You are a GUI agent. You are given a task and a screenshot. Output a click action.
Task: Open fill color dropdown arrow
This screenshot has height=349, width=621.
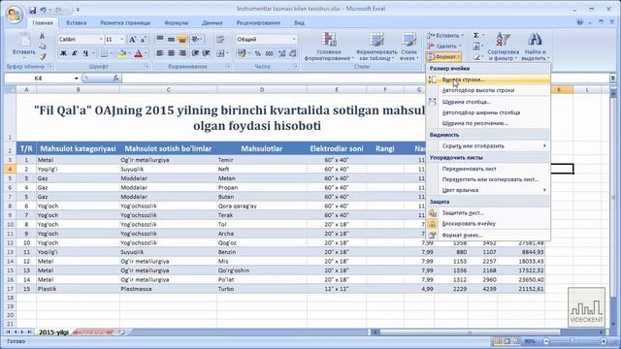(x=129, y=53)
